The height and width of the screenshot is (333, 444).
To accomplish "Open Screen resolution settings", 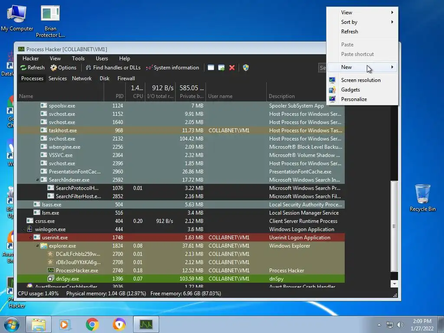I will (362, 80).
